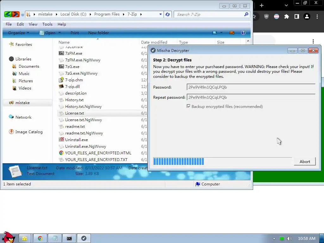Abort the decryption process
The height and width of the screenshot is (243, 324).
305,161
